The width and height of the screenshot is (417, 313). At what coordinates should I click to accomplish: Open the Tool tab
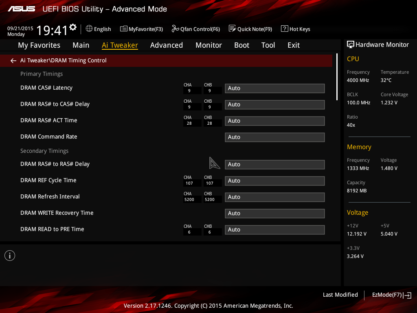coord(268,45)
